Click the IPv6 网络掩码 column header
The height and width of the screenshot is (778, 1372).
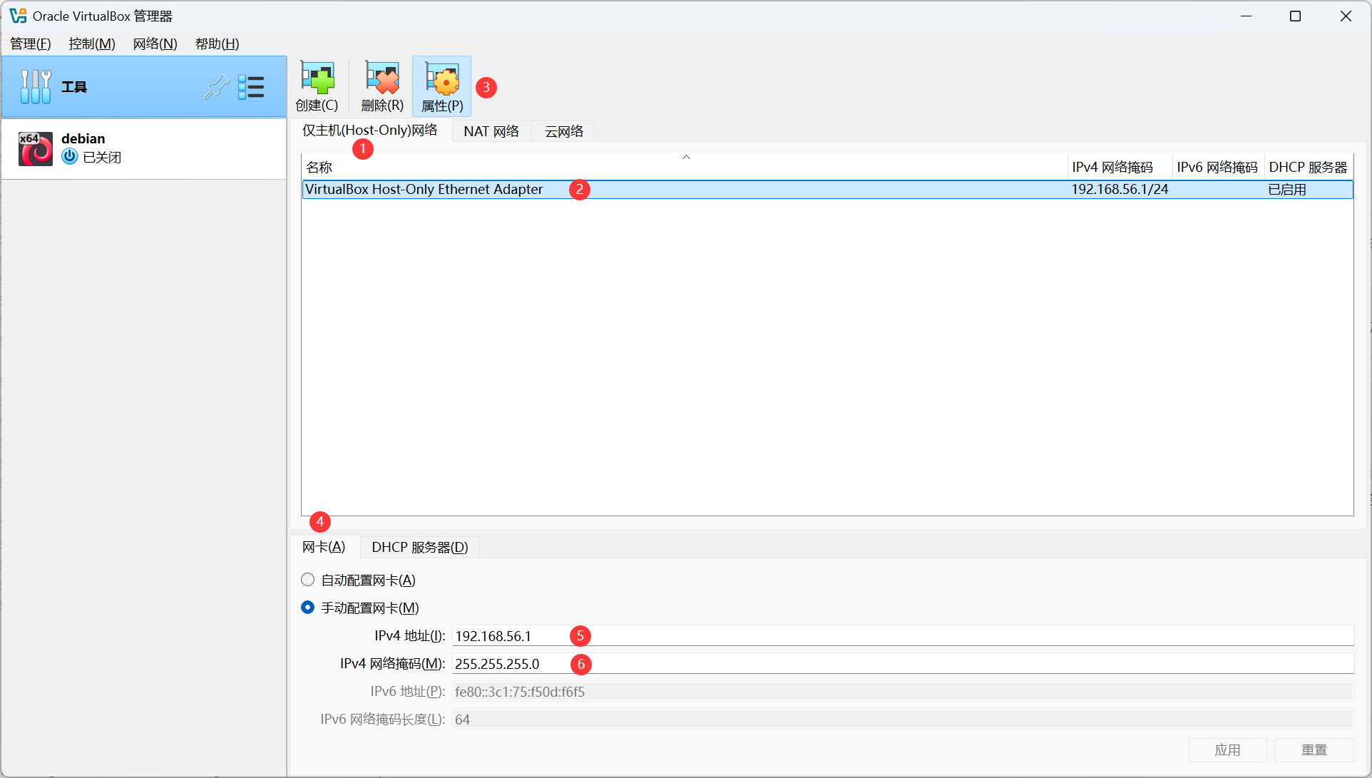coord(1218,167)
